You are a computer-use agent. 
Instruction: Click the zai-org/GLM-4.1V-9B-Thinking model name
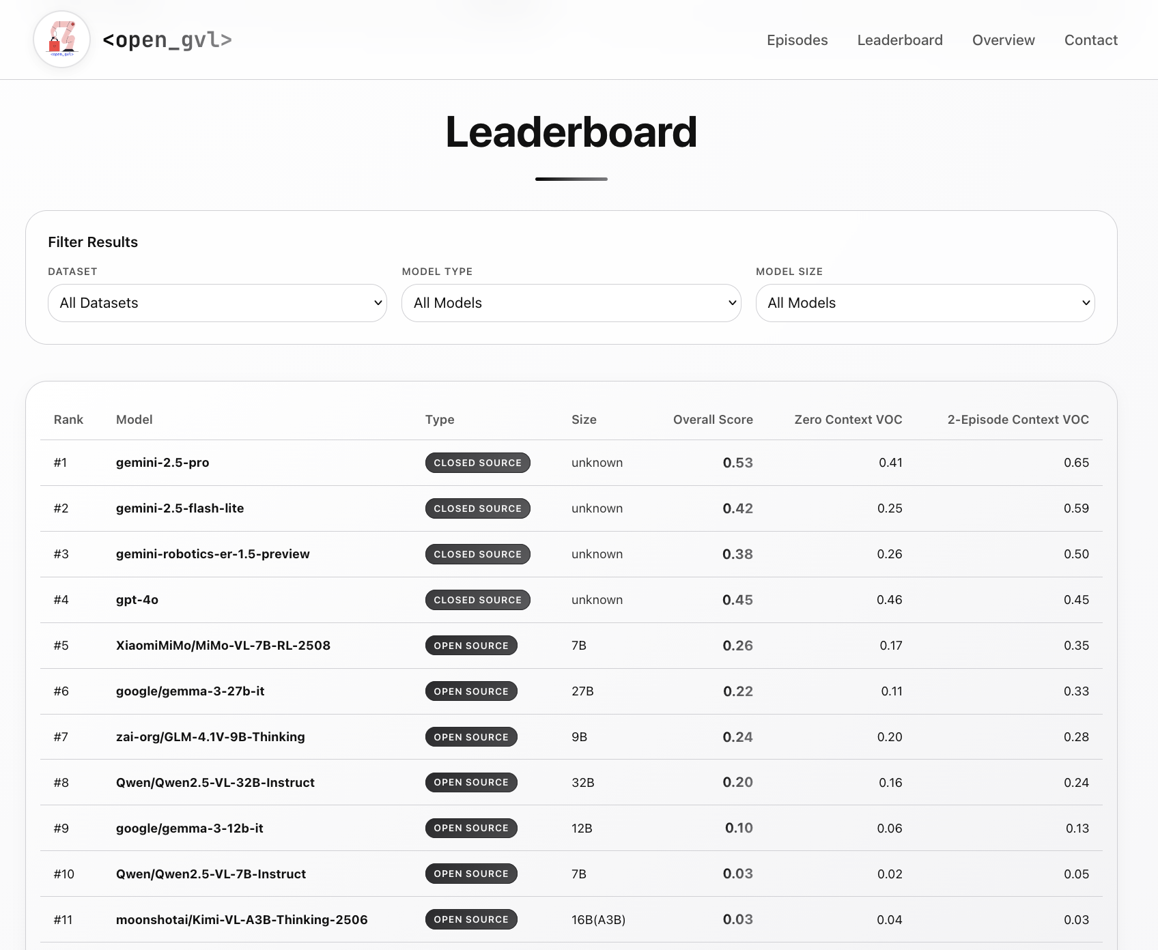pos(210,736)
